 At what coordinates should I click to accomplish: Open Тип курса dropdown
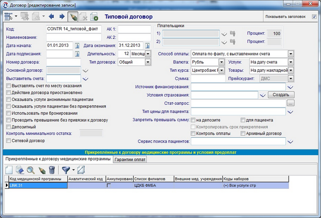click(221, 70)
